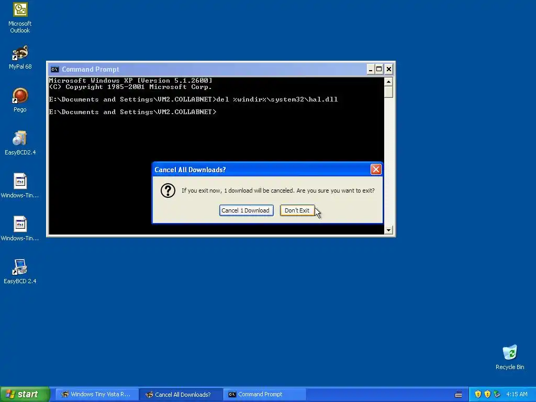Select the EasyBCD 2.4 shortcut icon
The height and width of the screenshot is (402, 536).
(x=20, y=272)
